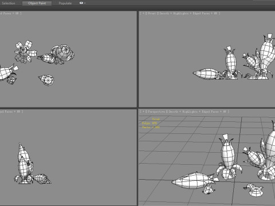The height and width of the screenshot is (206, 275).
Task: Select the cone-shaped mesh in top view
Action: pos(46,80)
